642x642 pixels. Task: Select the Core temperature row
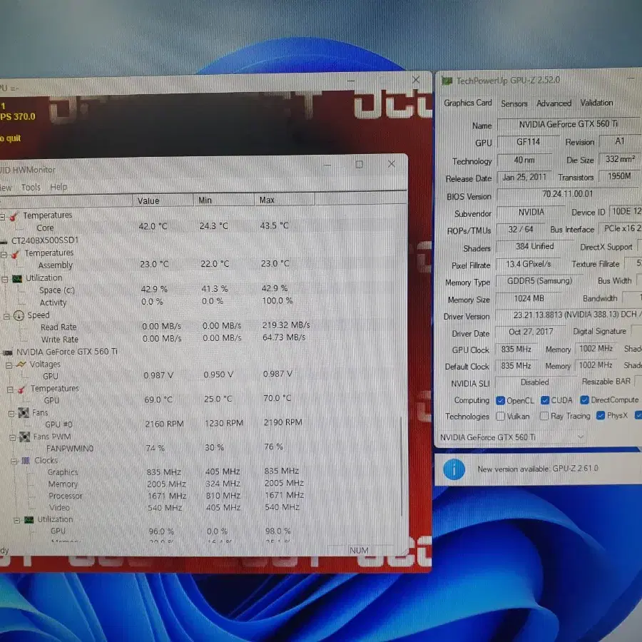[x=164, y=228]
